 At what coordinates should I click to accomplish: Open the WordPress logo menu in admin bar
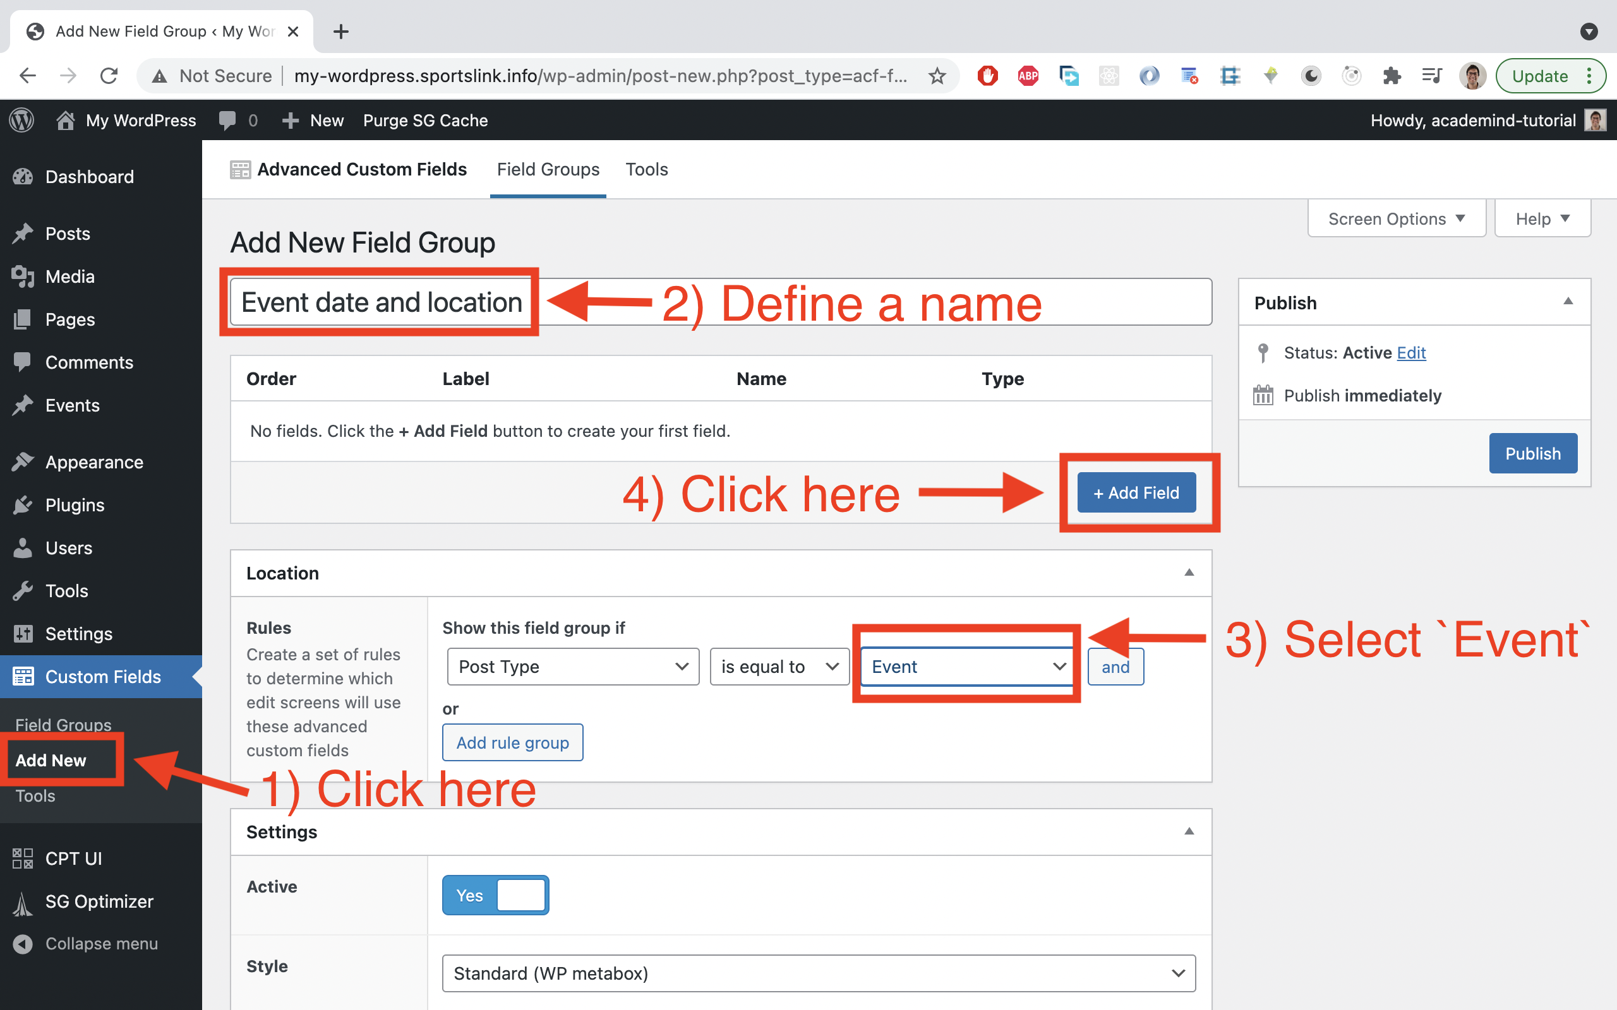[x=21, y=120]
